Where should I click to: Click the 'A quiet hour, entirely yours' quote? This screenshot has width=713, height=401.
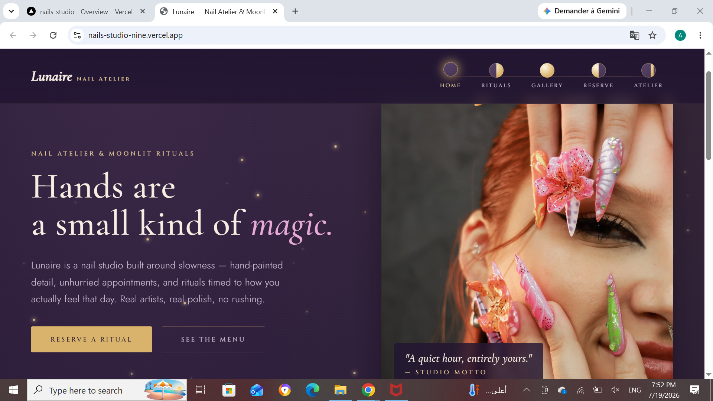pos(469,358)
